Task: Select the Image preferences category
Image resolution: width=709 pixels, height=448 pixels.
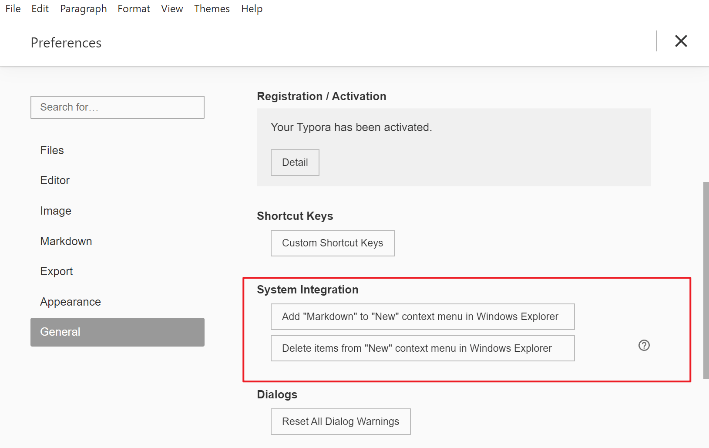Action: click(x=56, y=211)
